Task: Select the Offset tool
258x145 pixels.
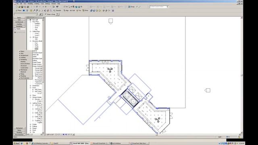Action: point(85,10)
